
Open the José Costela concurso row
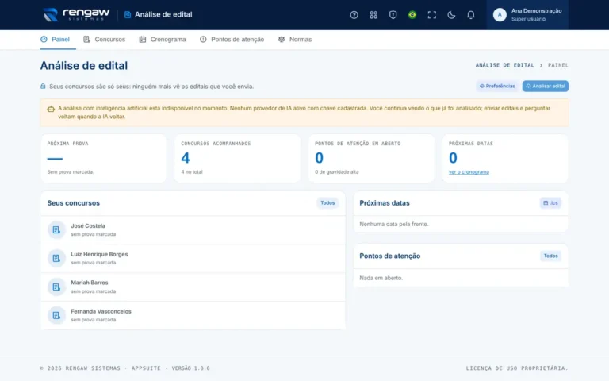tap(193, 229)
